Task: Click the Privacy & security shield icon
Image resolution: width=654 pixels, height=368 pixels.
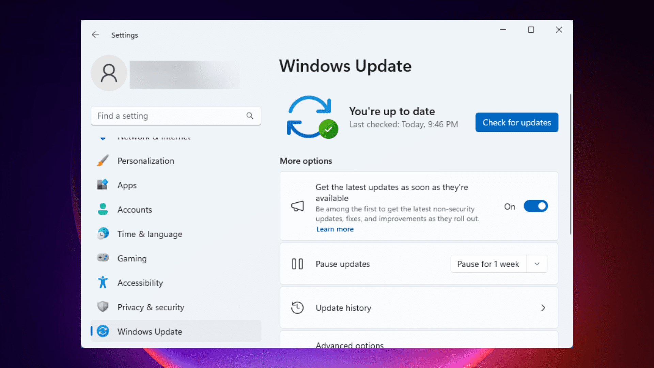Action: (x=103, y=307)
